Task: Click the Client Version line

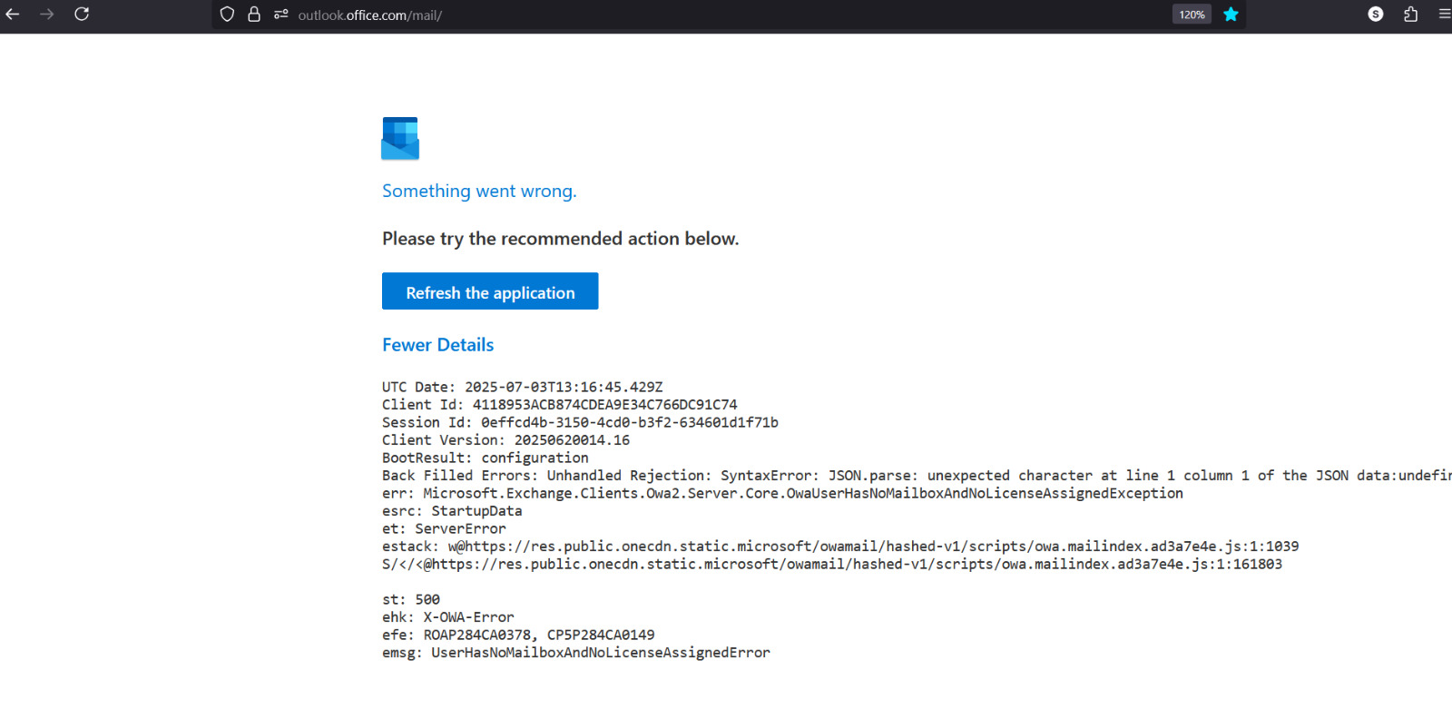Action: (x=505, y=440)
